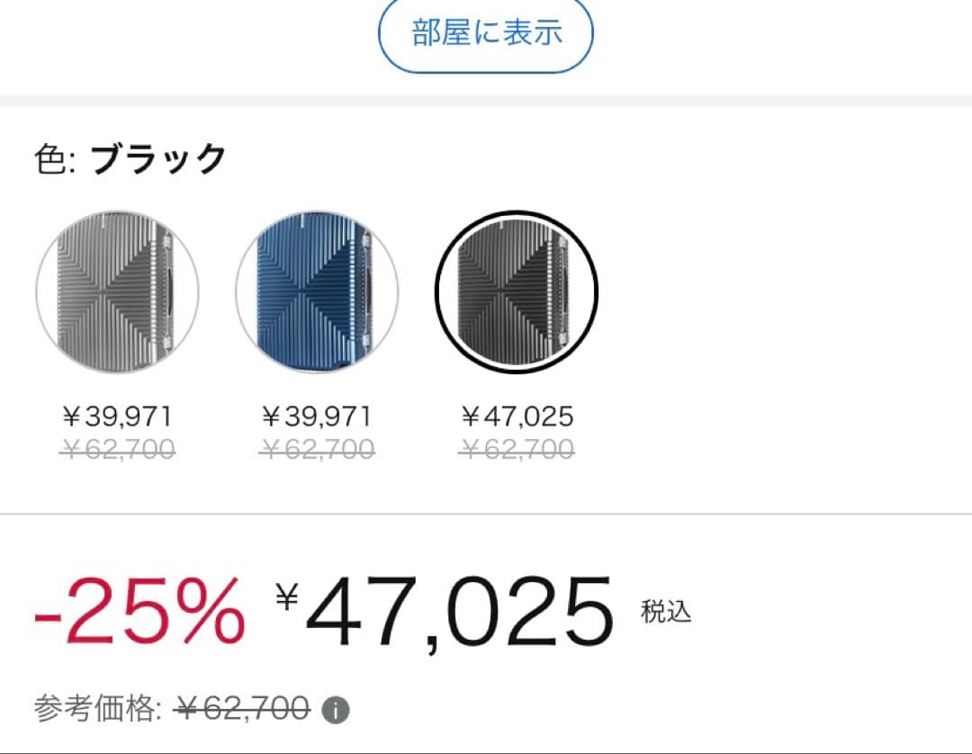
Task: Tap the 部屋に表示 view-in-room button
Action: (485, 33)
